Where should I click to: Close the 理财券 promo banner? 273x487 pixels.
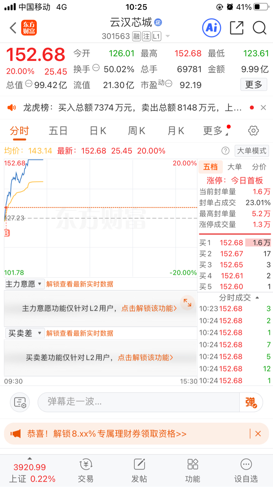(x=258, y=434)
